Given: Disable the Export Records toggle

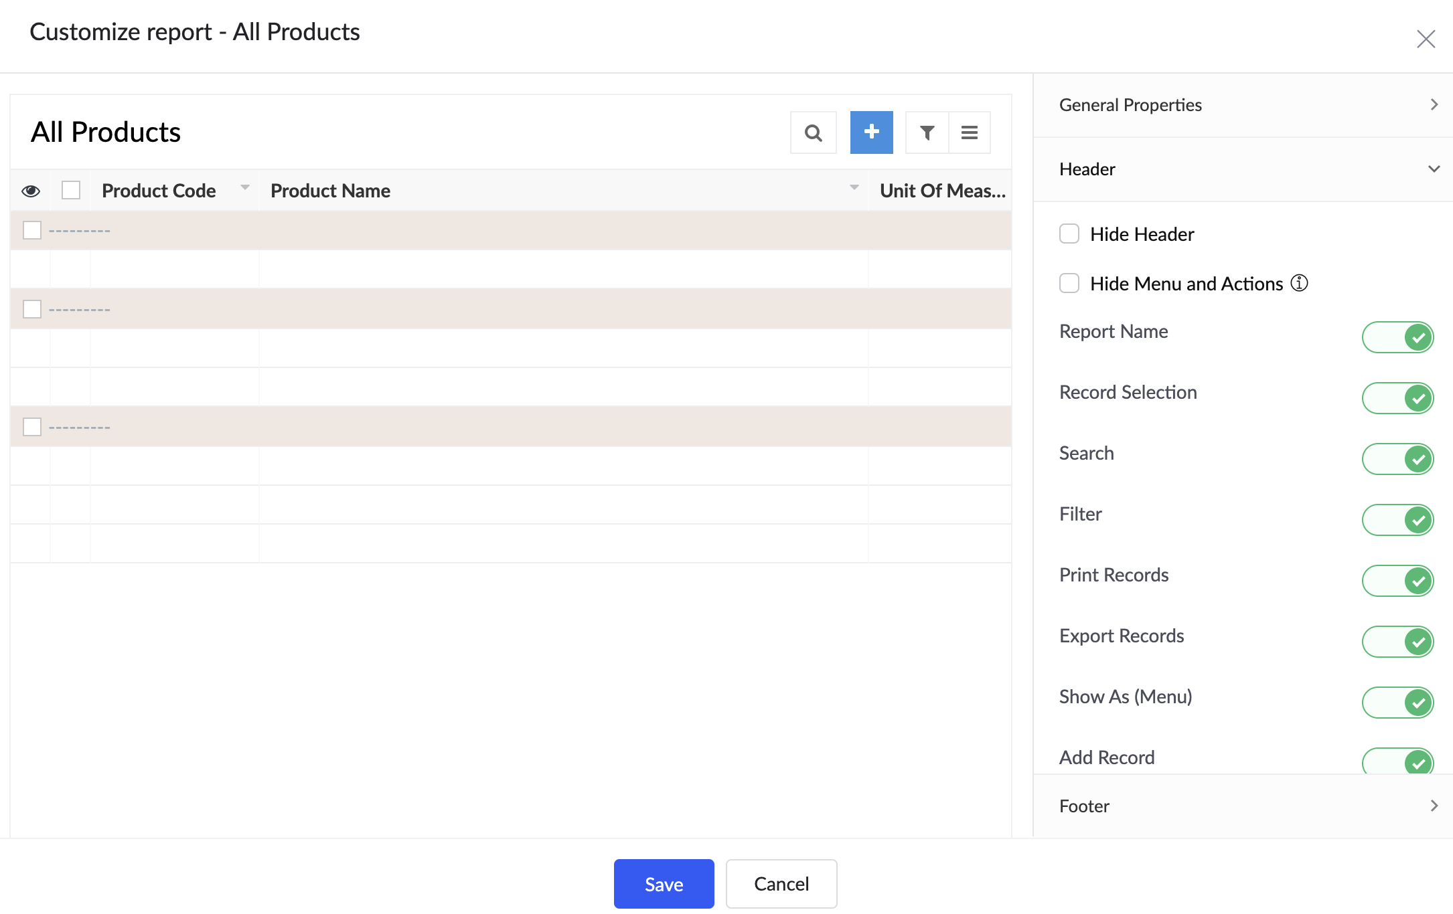Looking at the screenshot, I should (x=1397, y=642).
